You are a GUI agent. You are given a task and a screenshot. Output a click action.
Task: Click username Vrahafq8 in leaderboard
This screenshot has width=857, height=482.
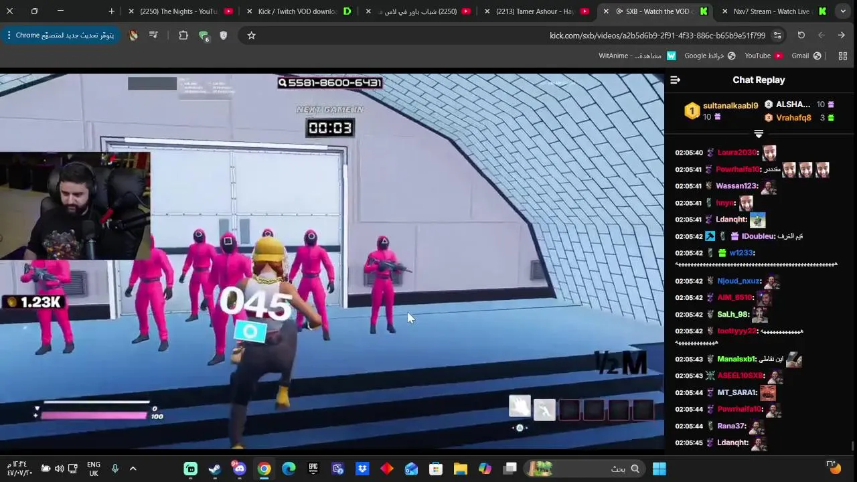[x=793, y=118]
